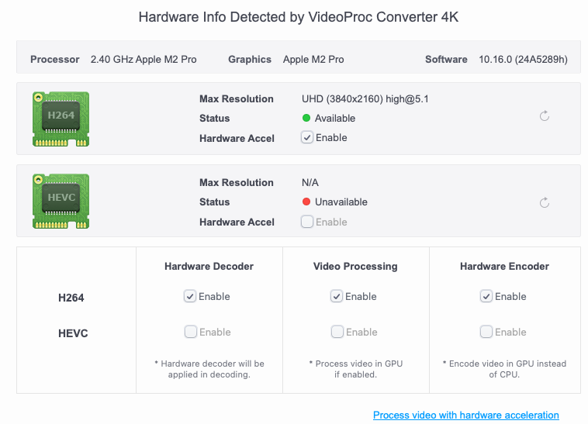Click the Hardware Encoder column header
The height and width of the screenshot is (424, 588).
(504, 266)
